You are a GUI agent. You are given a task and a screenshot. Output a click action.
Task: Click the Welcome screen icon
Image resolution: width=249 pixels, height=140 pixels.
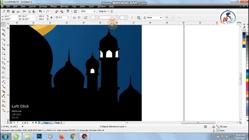click(x=75, y=11)
